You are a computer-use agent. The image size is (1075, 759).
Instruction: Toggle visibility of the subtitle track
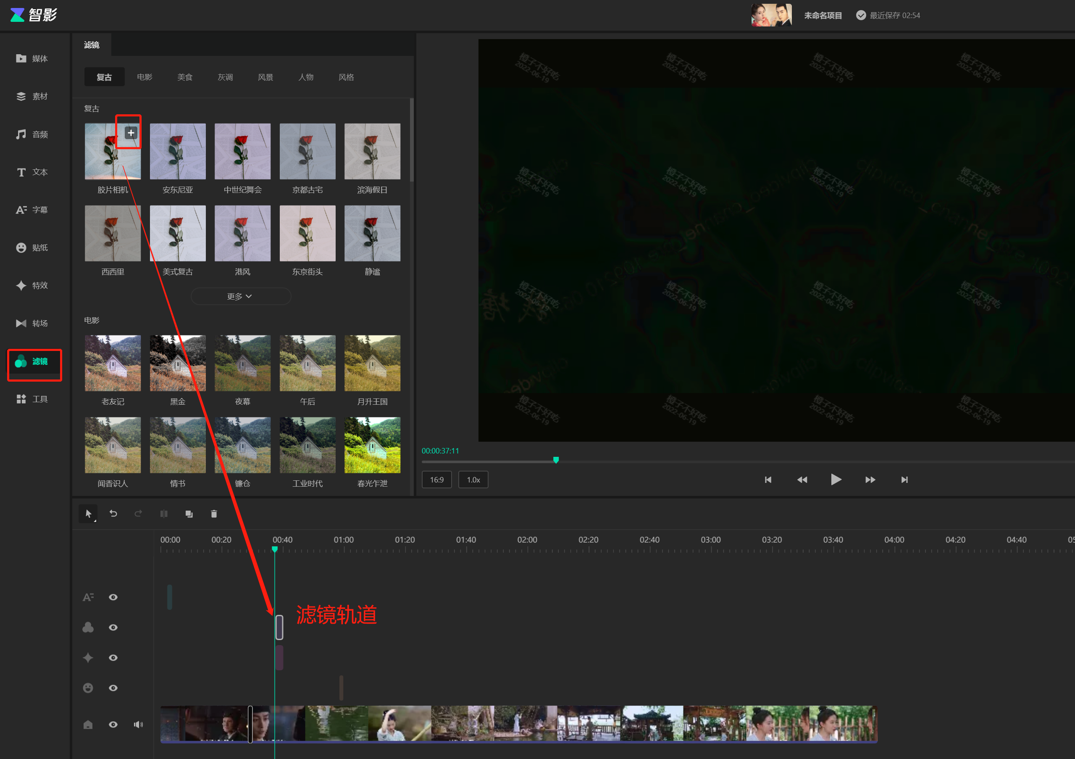[x=113, y=597]
